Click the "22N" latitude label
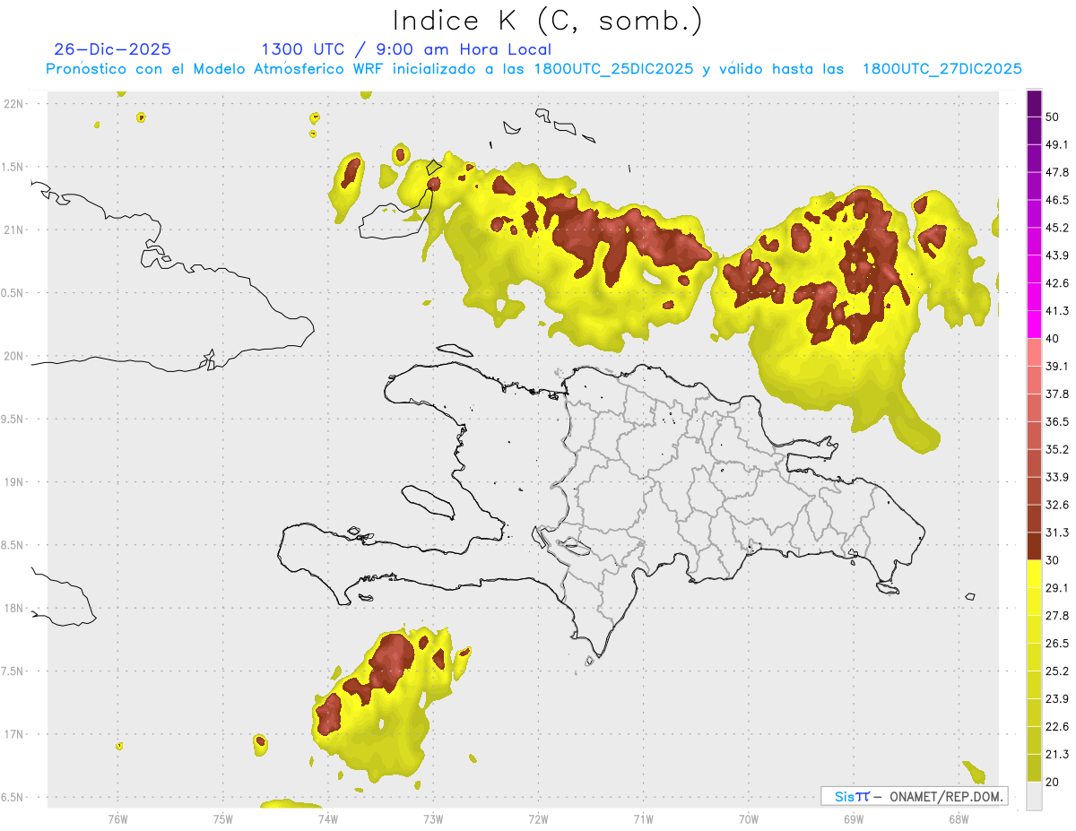 coord(13,104)
